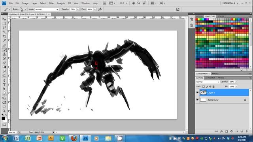The width and height of the screenshot is (253, 142).
Task: Open brush Flow slider arrow
Action: 95,9
